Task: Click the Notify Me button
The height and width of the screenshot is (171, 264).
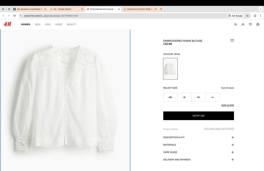Action: [199, 116]
